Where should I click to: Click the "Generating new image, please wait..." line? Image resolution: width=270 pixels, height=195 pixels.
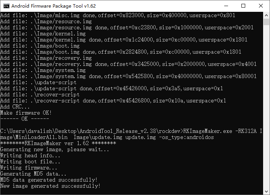pos(55,149)
